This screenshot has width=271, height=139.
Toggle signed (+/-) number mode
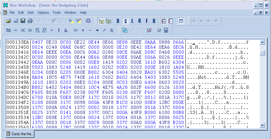(x=164, y=21)
